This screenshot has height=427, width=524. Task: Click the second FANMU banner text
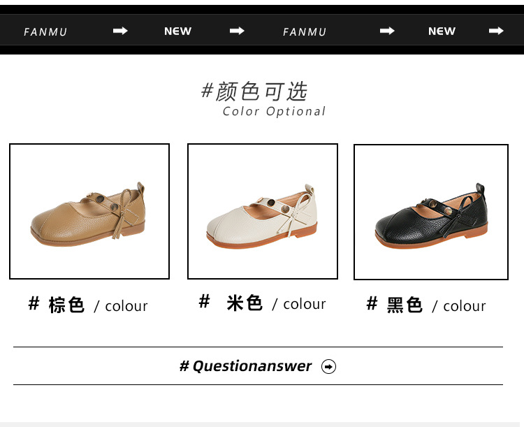click(x=305, y=31)
